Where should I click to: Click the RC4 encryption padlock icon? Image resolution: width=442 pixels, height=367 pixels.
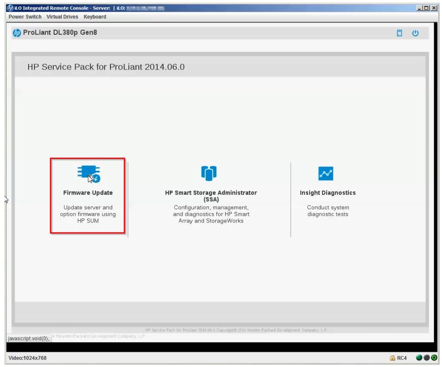point(392,358)
